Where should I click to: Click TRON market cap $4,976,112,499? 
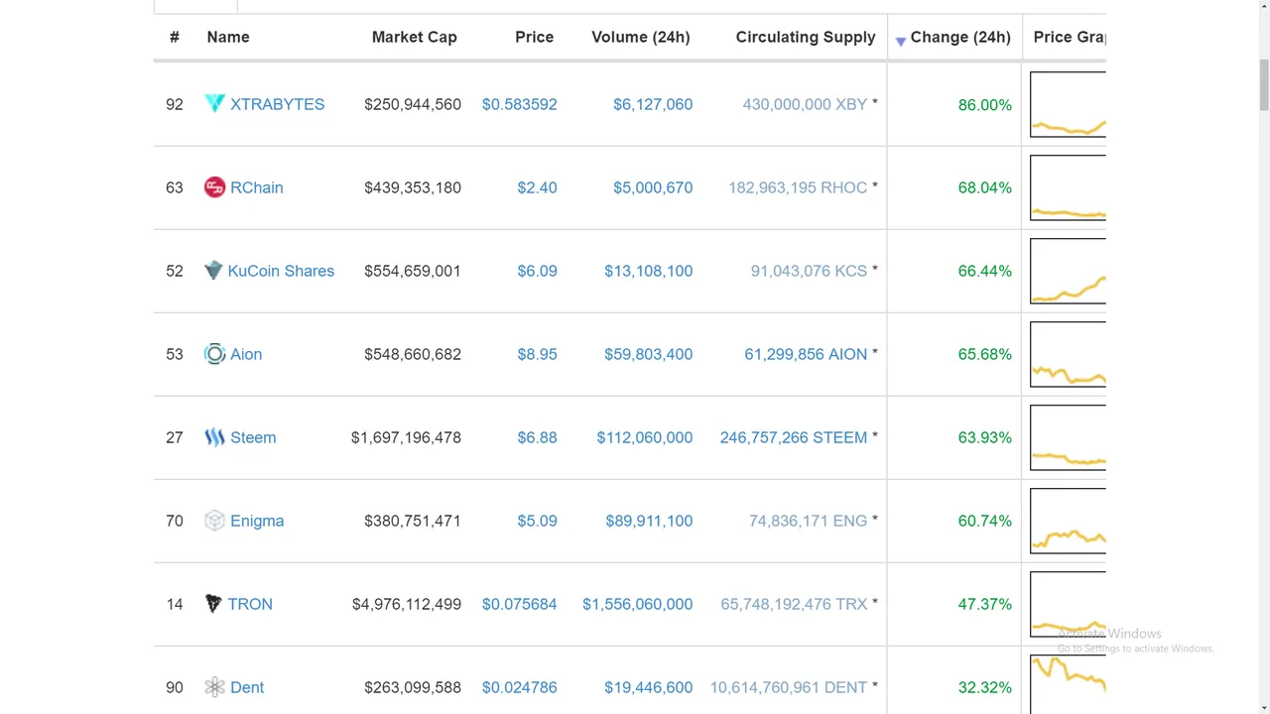click(407, 604)
